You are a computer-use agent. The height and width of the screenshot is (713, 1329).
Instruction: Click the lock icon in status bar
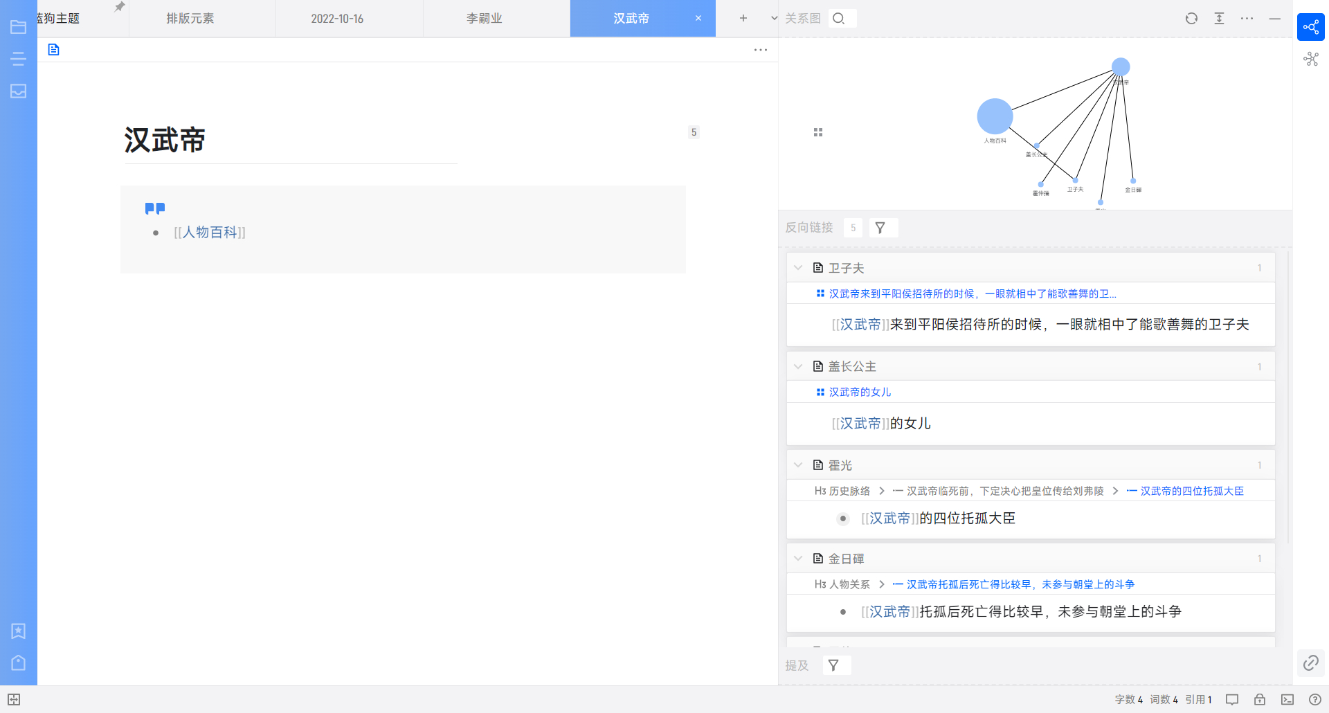1260,699
